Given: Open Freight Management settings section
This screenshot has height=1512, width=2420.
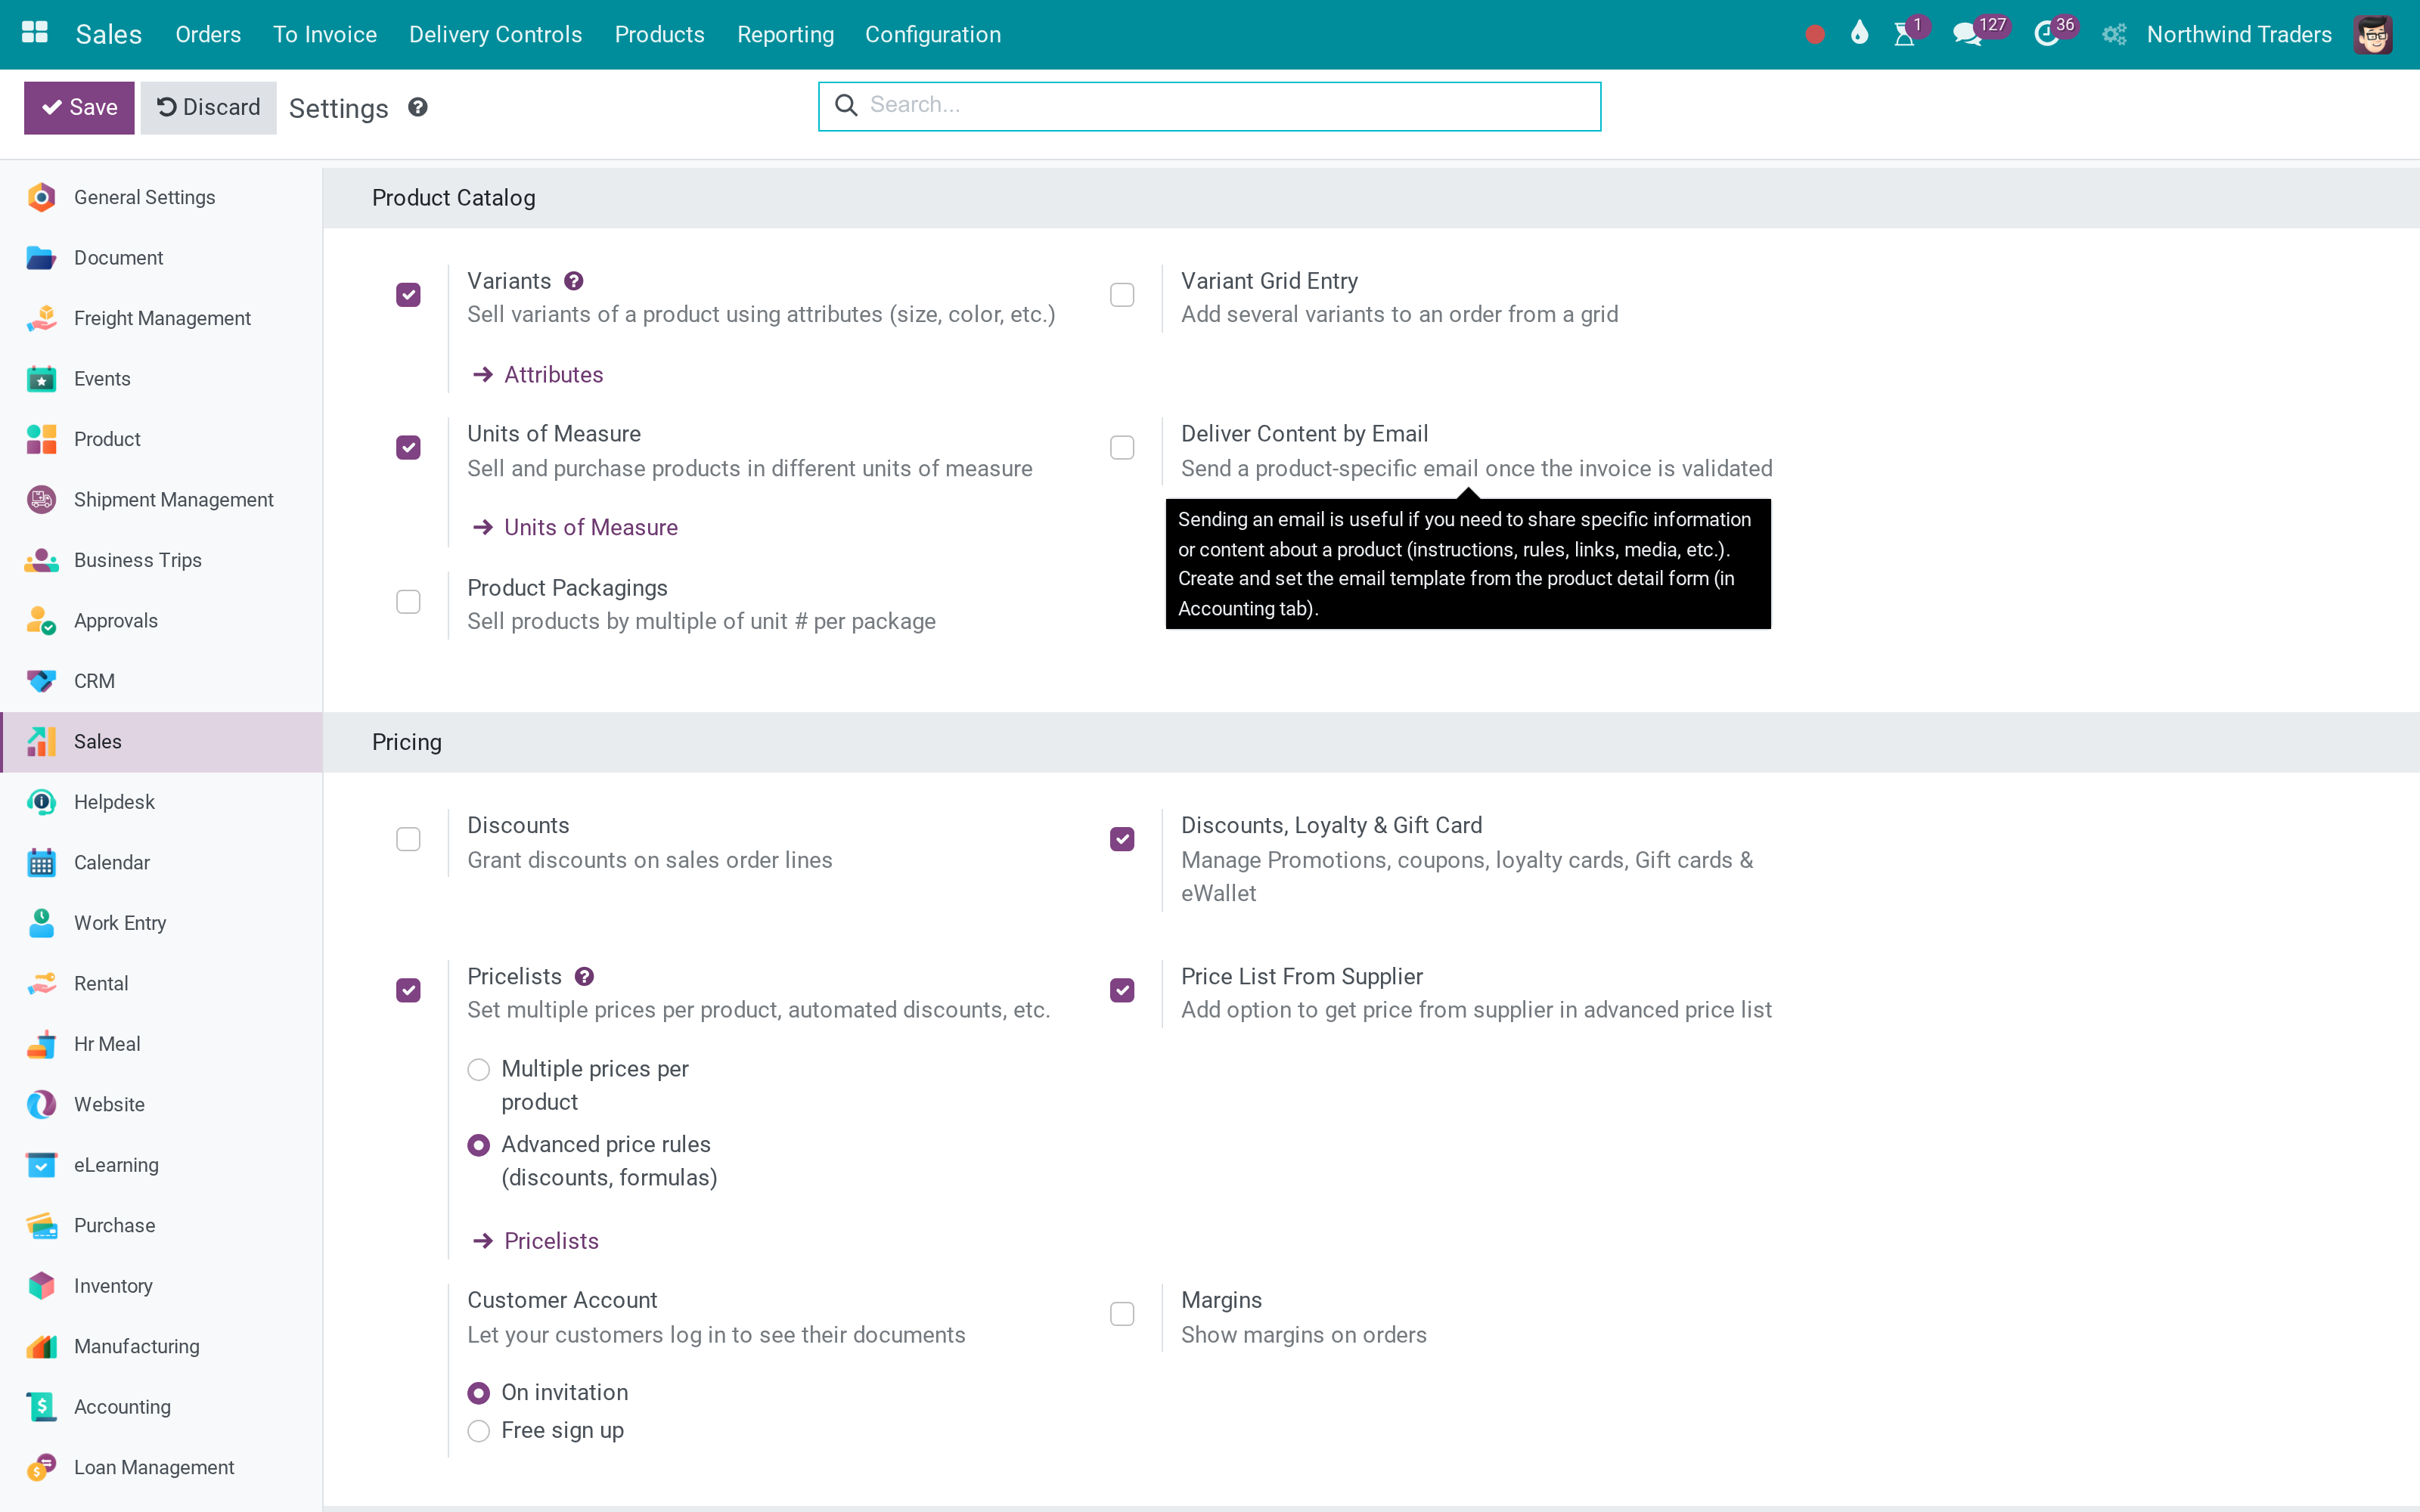Looking at the screenshot, I should click(x=161, y=318).
